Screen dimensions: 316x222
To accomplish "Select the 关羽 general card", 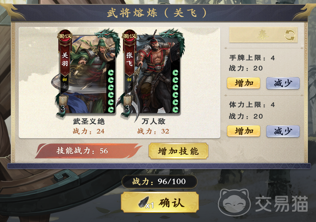I will pos(87,73).
